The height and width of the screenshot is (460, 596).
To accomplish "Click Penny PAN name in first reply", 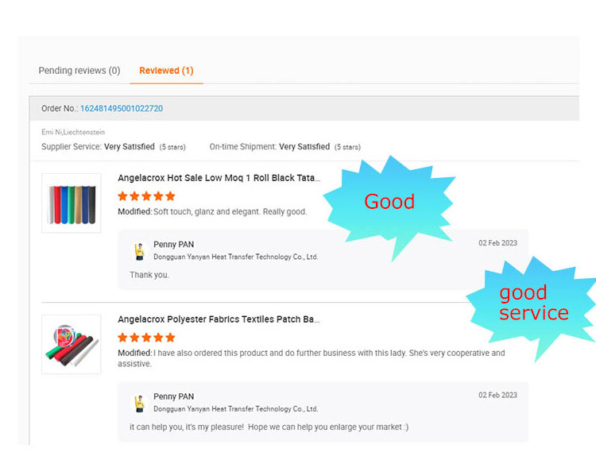I will (173, 245).
